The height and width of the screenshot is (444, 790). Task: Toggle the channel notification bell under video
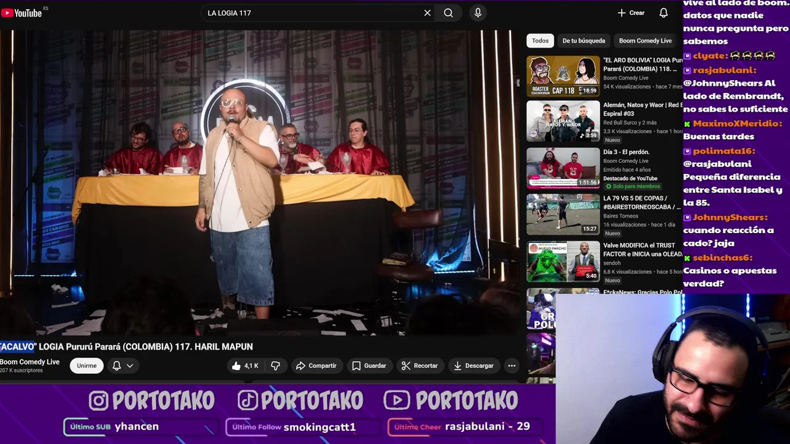117,366
